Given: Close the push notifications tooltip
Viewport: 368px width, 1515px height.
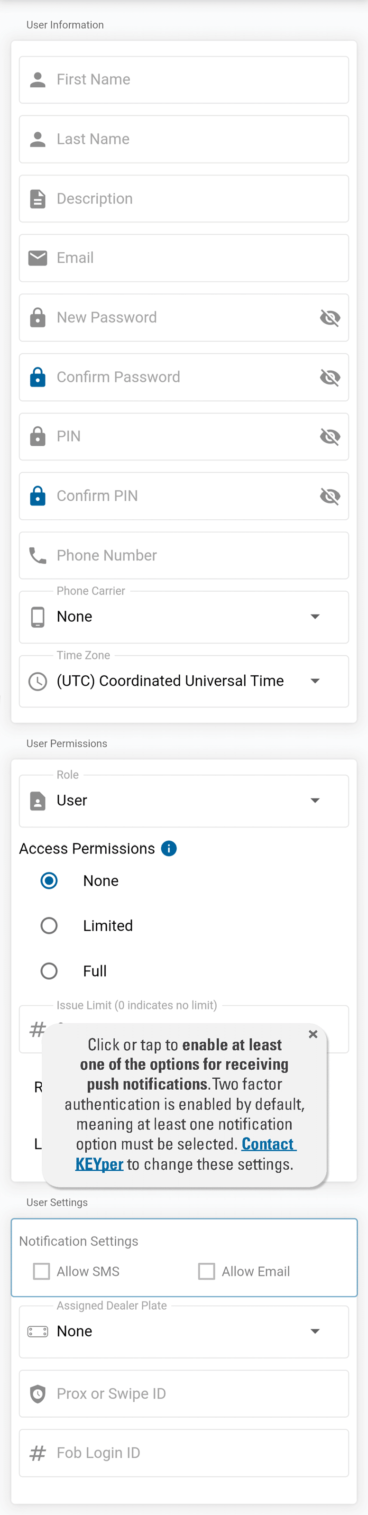Looking at the screenshot, I should [x=313, y=1034].
